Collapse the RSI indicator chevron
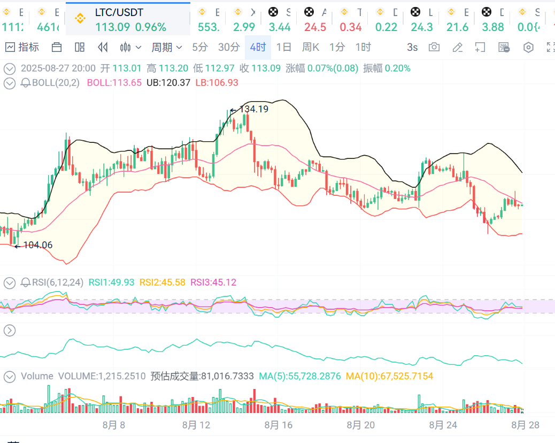 pyautogui.click(x=10, y=283)
